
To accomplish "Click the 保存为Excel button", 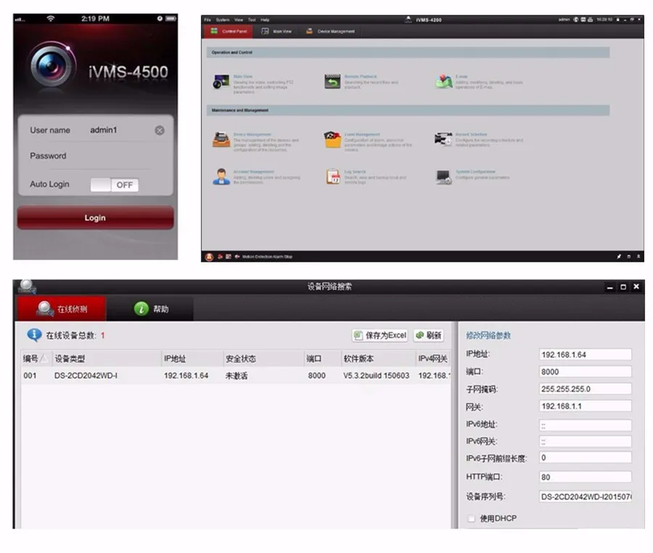I will [x=381, y=336].
